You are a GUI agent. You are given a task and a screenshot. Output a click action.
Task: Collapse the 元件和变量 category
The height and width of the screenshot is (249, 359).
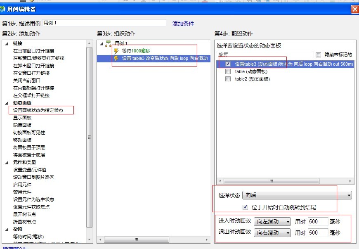pos(7,163)
